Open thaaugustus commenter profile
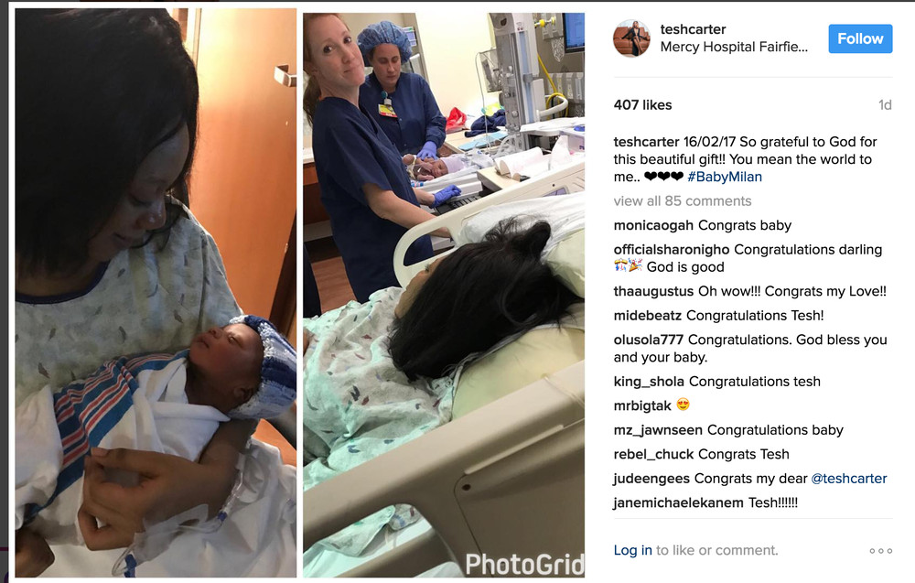The image size is (915, 583). click(653, 291)
